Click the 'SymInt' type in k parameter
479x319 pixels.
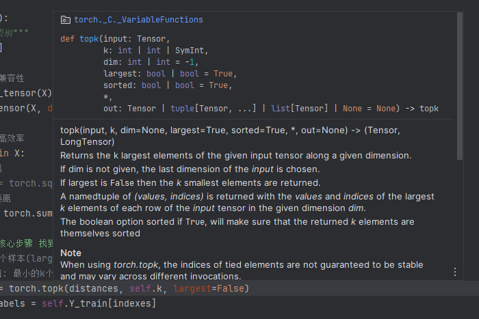click(189, 51)
